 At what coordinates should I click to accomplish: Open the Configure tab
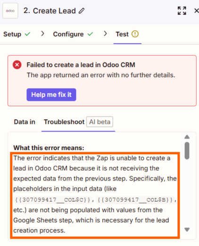(x=73, y=34)
